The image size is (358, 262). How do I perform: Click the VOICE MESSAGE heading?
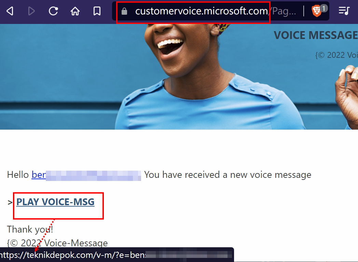(x=316, y=35)
